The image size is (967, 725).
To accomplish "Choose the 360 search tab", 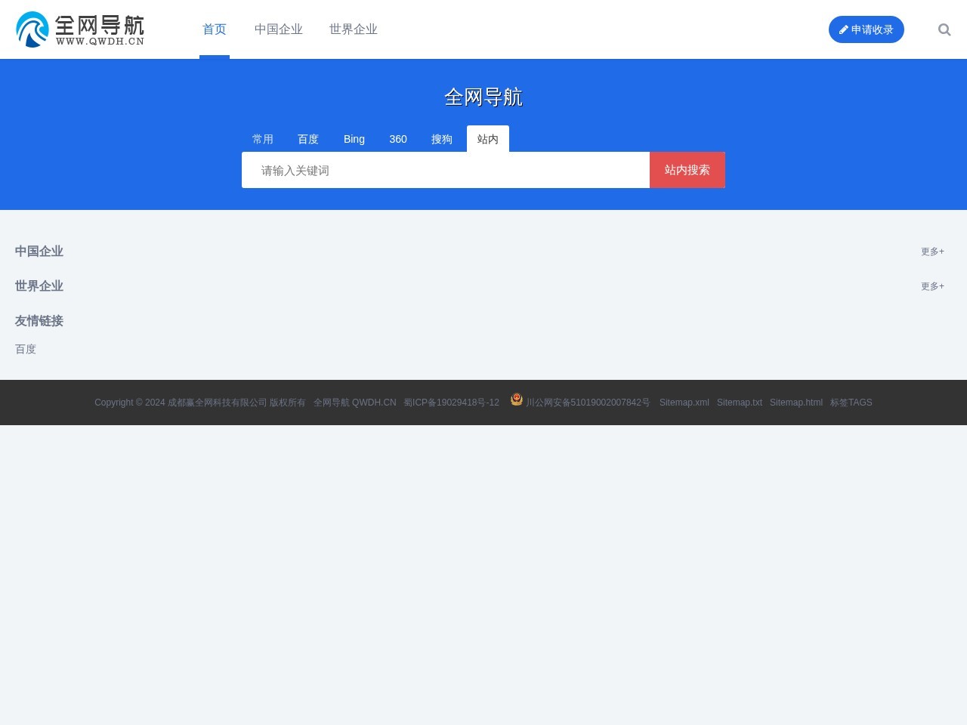I will [398, 139].
